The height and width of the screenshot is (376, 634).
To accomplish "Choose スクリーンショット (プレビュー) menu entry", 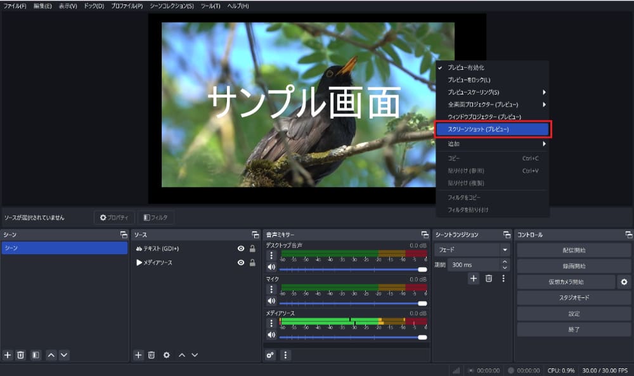I will [x=492, y=129].
